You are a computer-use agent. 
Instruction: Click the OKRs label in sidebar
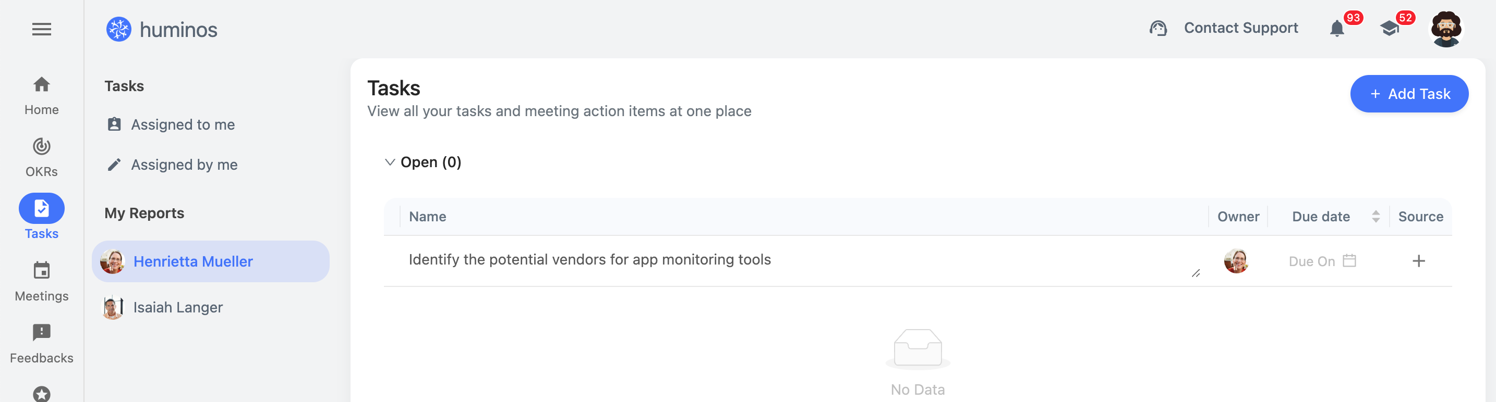click(41, 172)
